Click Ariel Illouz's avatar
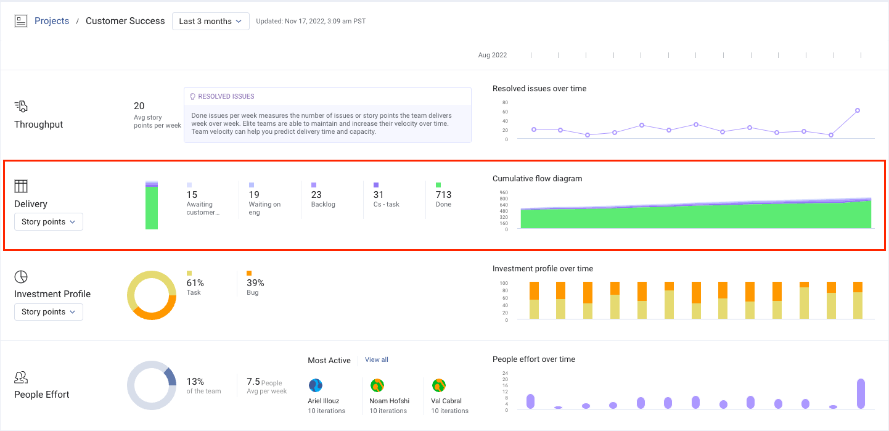889x431 pixels. pyautogui.click(x=316, y=385)
